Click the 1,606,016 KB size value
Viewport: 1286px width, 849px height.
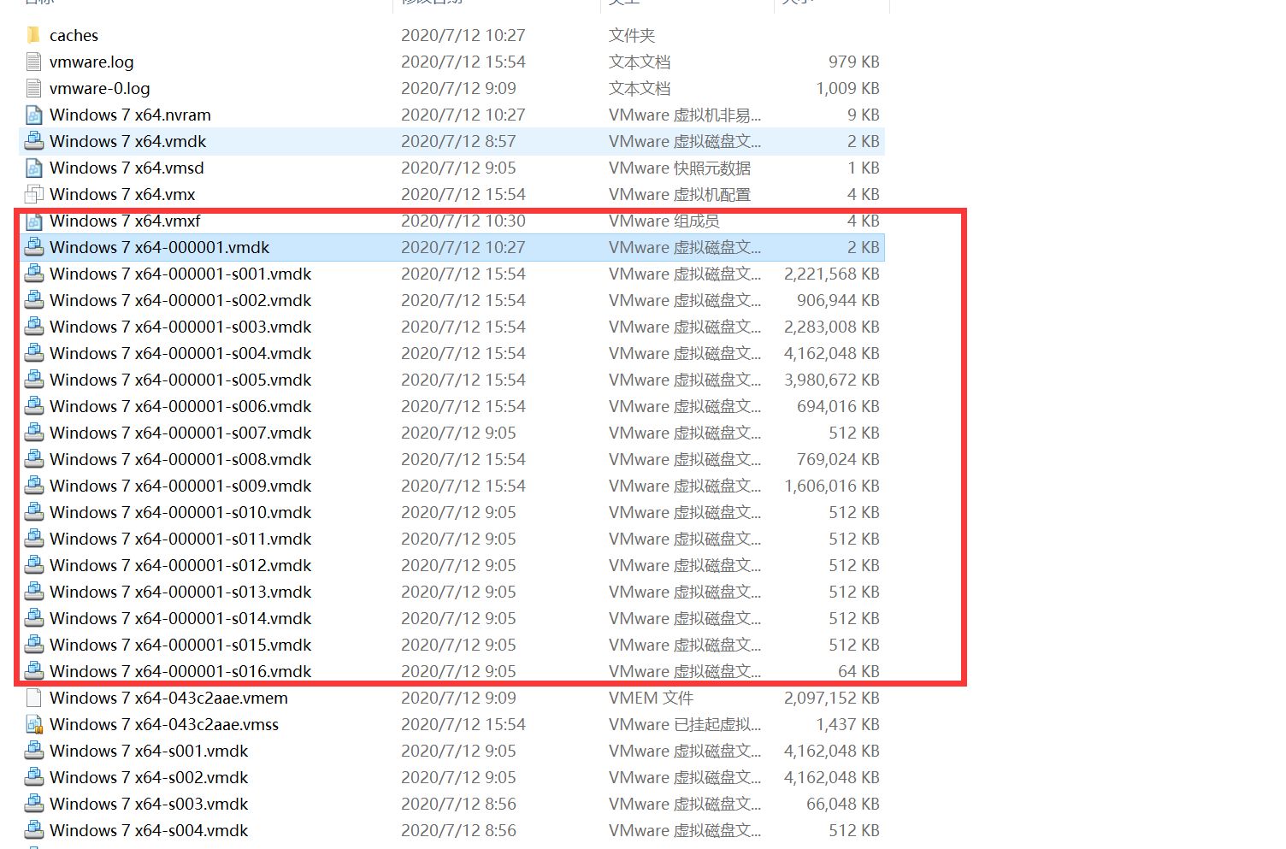(x=832, y=486)
